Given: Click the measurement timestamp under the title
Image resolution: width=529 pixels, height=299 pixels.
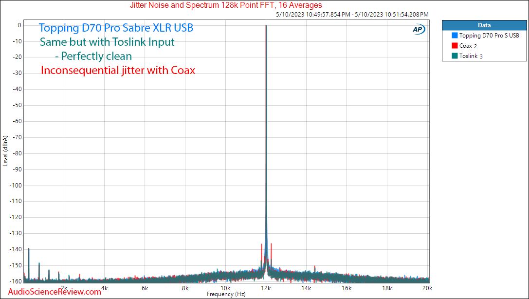Looking at the screenshot, I should click(x=352, y=15).
